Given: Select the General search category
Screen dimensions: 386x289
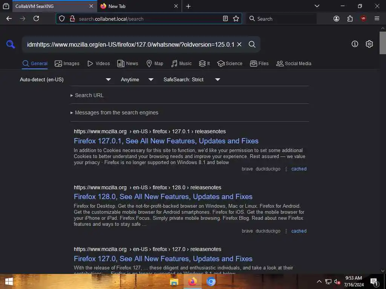Looking at the screenshot, I should point(35,63).
